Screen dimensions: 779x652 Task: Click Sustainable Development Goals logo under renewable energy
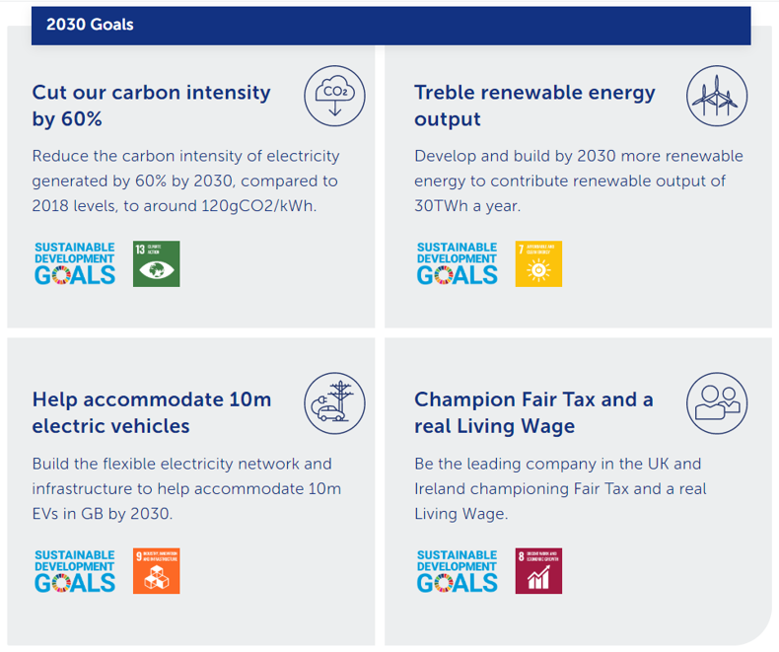click(458, 263)
